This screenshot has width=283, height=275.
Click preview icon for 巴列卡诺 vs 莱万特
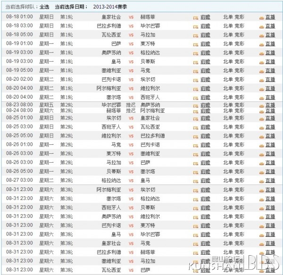(196, 225)
